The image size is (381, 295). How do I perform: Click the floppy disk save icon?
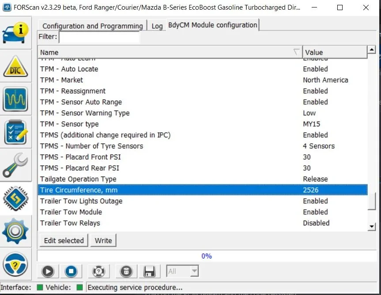tap(149, 271)
